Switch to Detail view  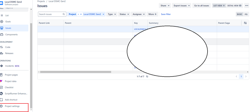tap(234, 6)
